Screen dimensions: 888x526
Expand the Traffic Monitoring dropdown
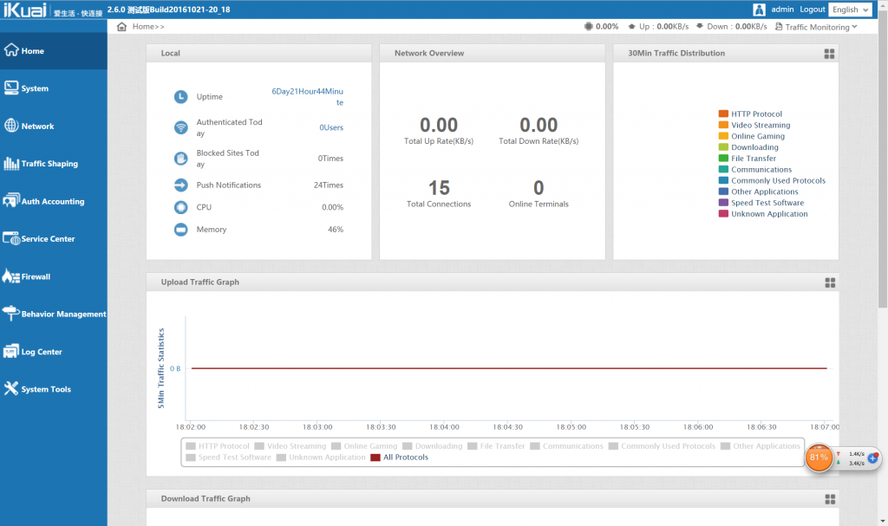816,27
